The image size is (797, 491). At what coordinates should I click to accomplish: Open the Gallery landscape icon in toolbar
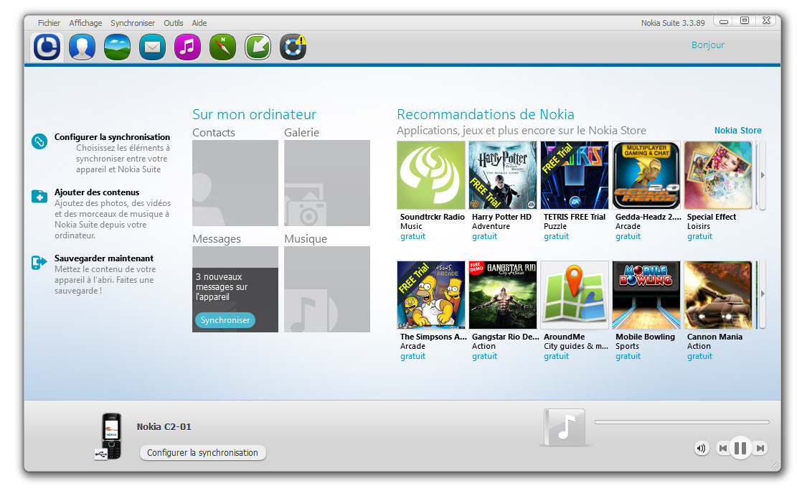(x=117, y=47)
